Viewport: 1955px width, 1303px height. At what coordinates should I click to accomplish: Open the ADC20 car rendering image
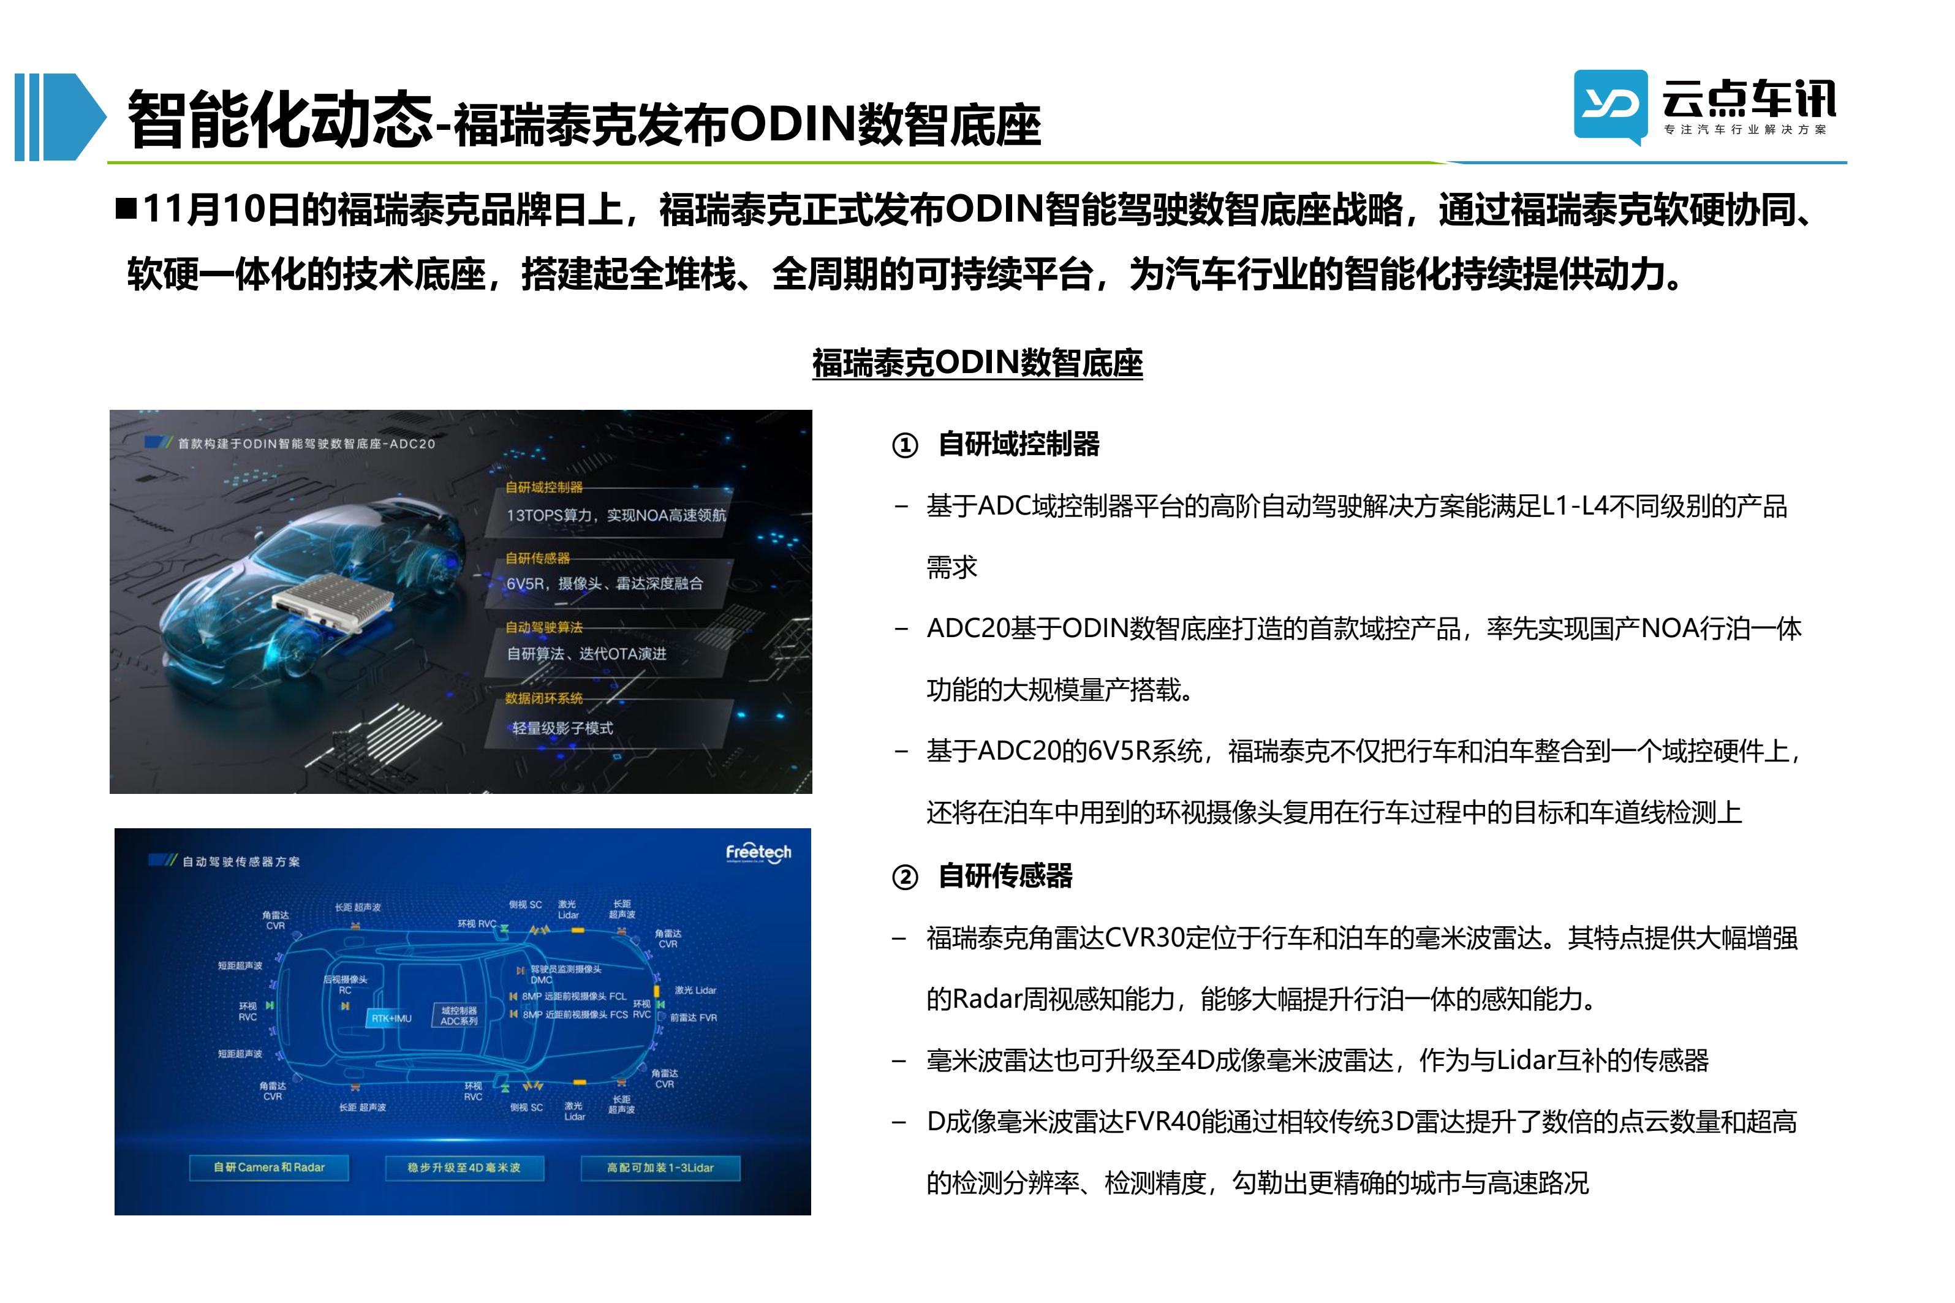(461, 601)
